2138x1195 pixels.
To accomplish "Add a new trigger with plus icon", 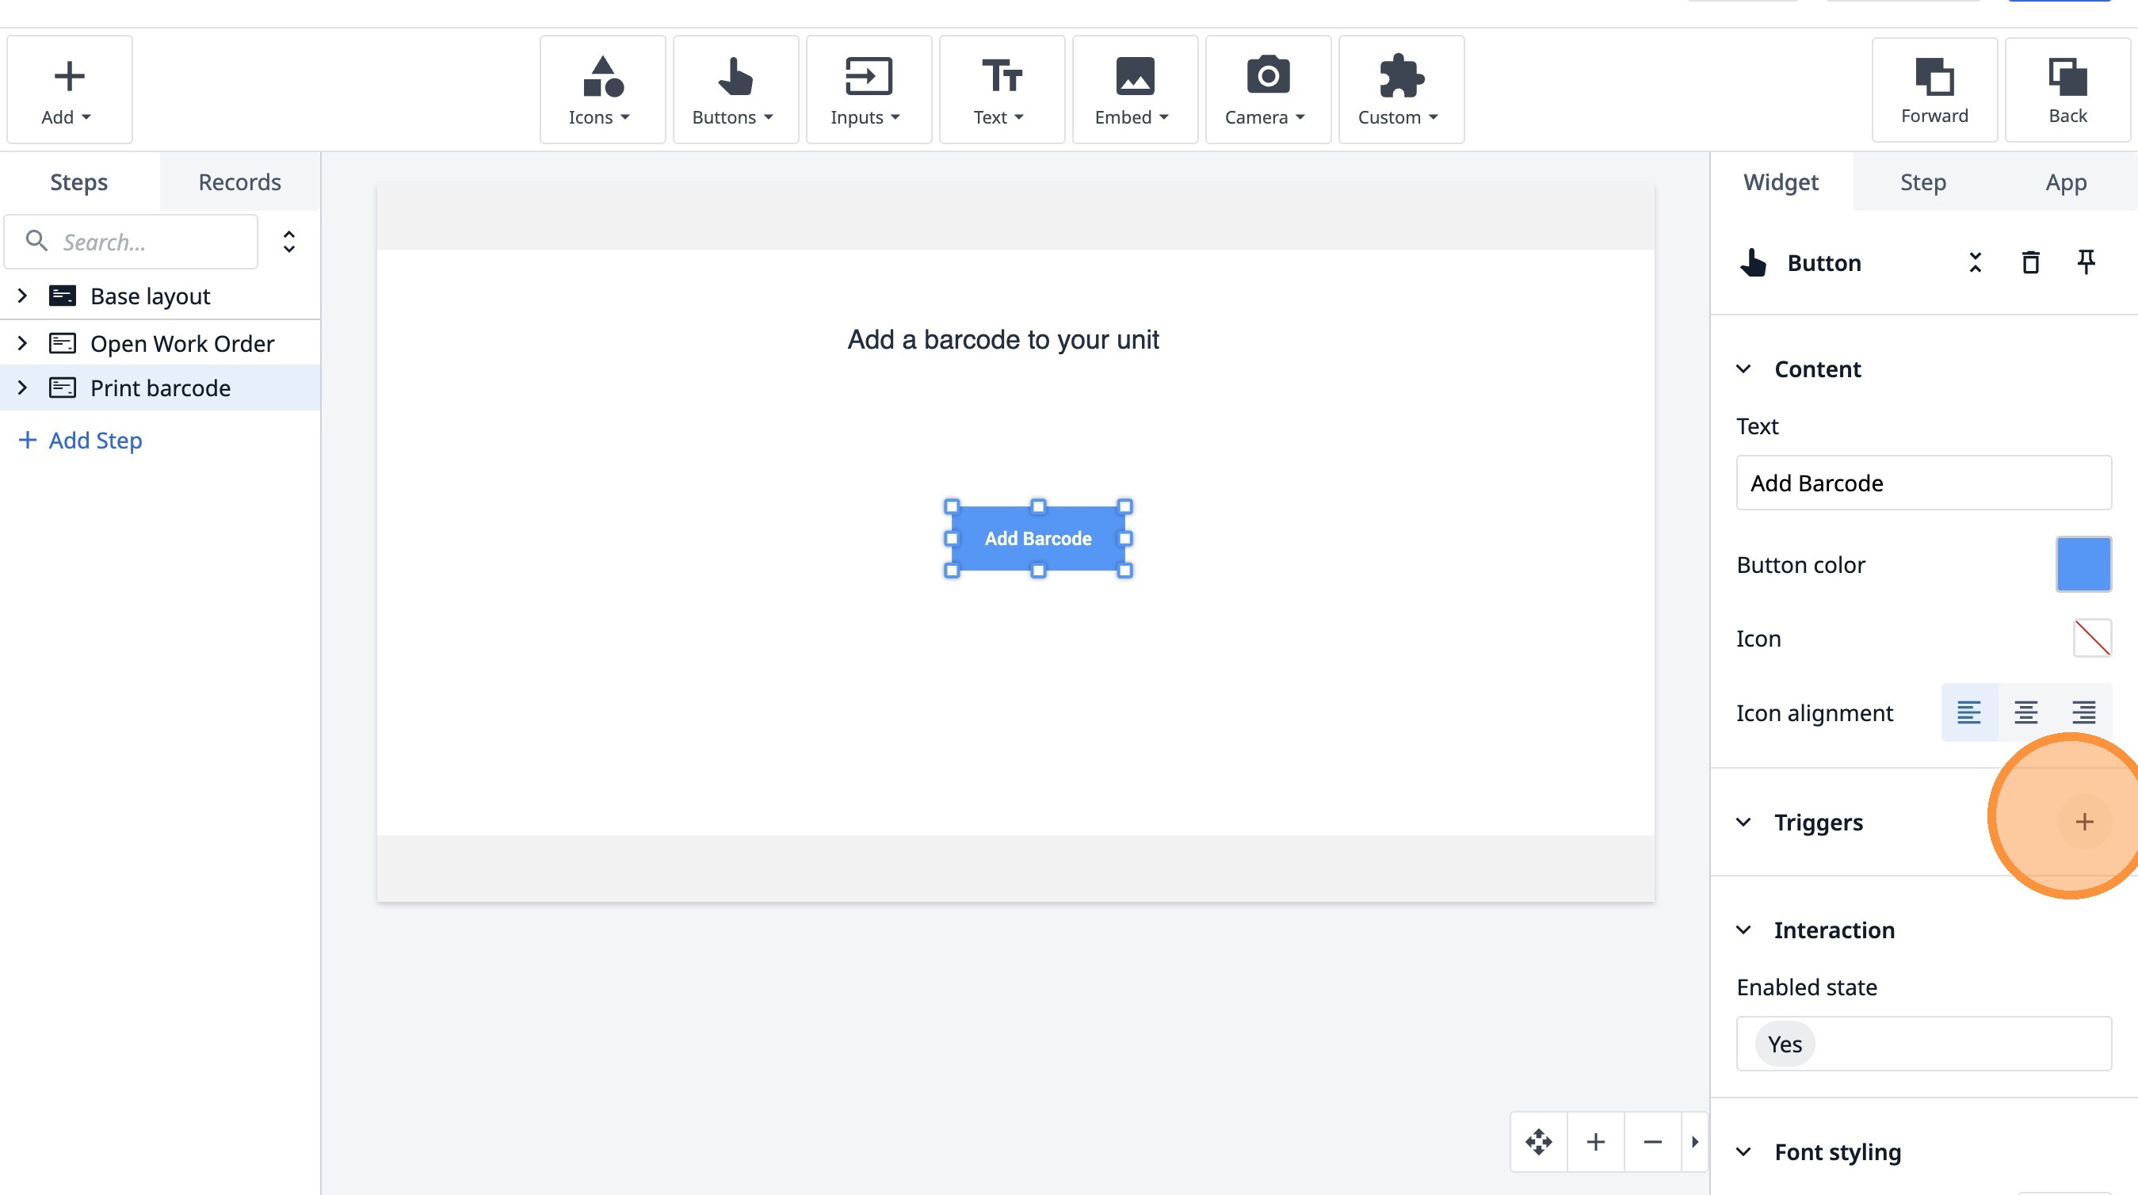I will tap(2084, 822).
